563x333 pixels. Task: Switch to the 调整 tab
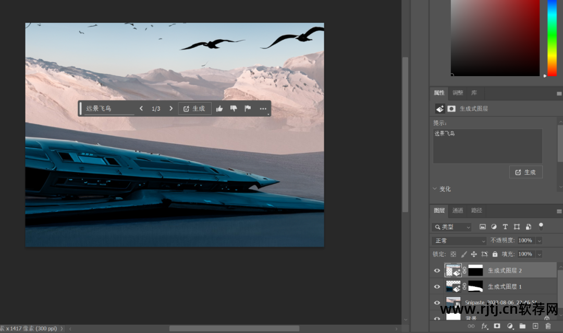tap(458, 93)
